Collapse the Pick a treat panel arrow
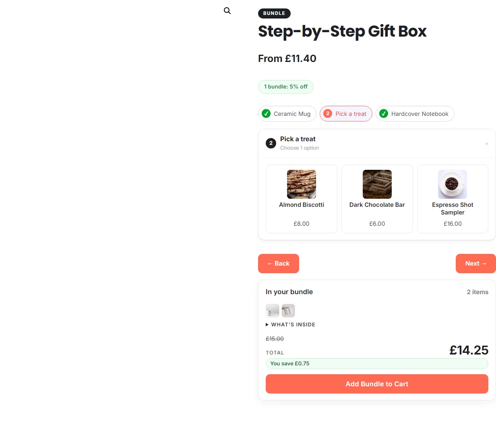 pos(486,143)
